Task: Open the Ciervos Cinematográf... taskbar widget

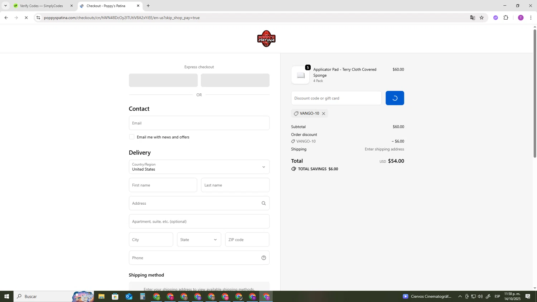Action: click(x=427, y=297)
